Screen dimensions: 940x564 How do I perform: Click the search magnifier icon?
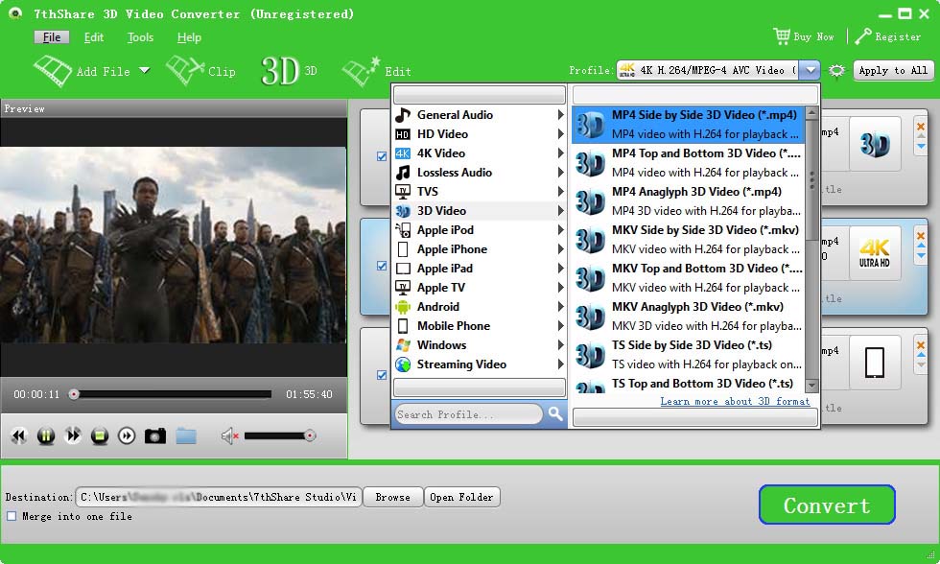coord(555,413)
